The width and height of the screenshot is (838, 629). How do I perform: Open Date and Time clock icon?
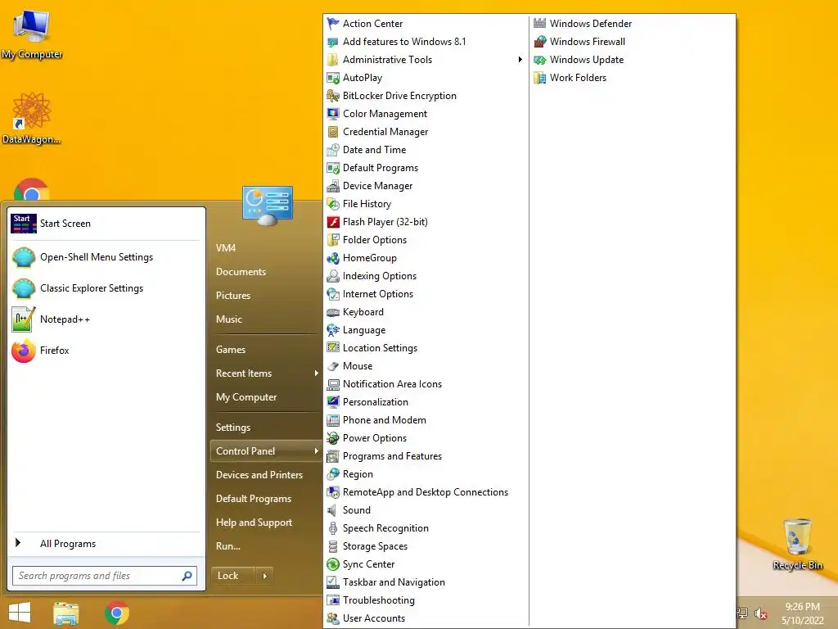point(333,150)
